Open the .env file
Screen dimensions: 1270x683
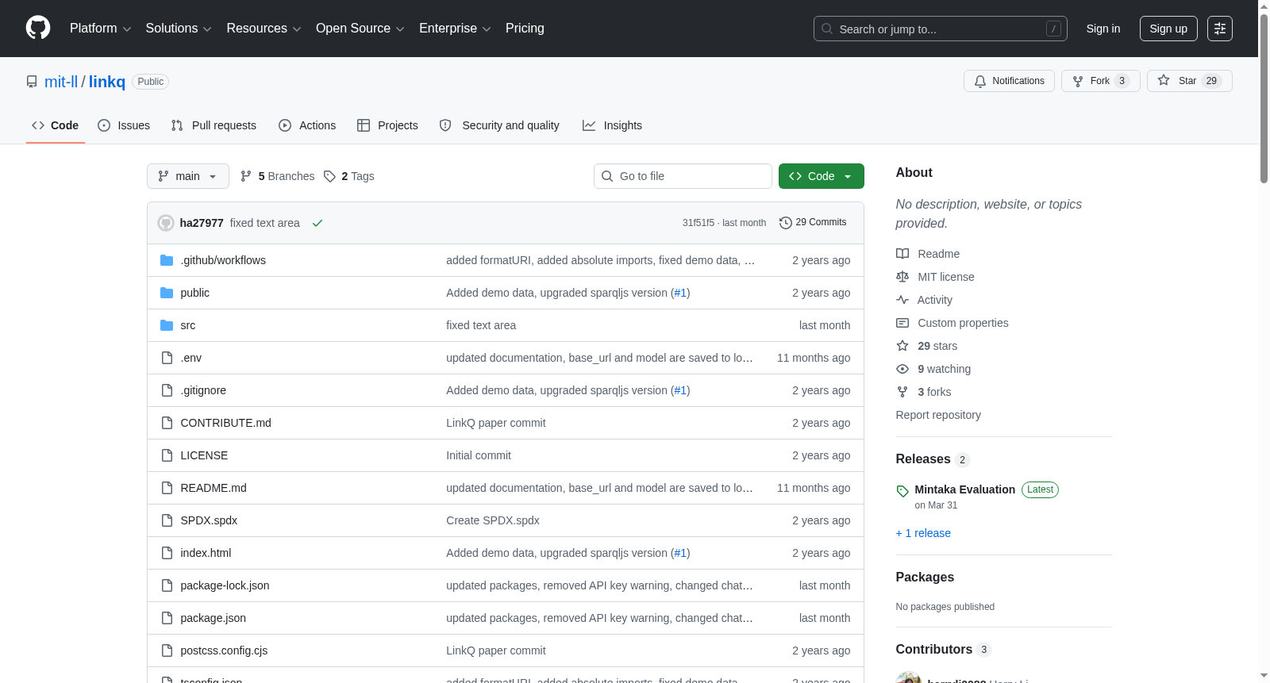[x=190, y=358]
